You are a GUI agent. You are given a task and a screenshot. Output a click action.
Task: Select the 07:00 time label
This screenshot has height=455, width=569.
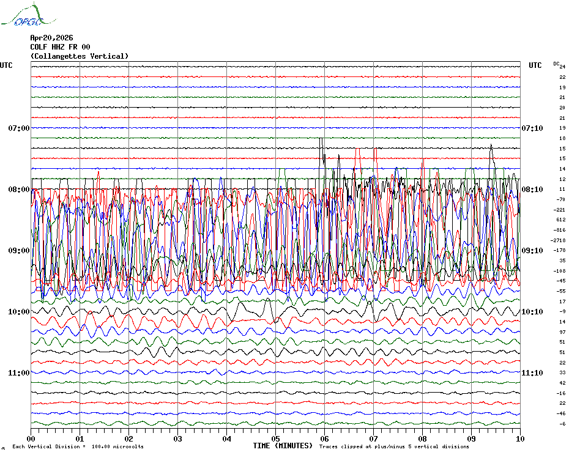[x=19, y=128]
